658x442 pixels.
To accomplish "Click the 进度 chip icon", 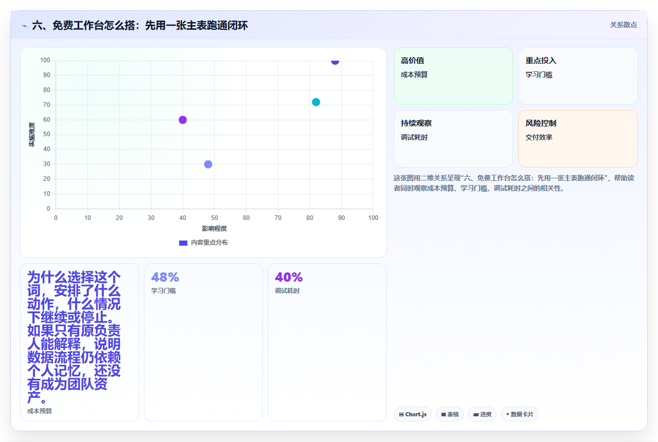I will pyautogui.click(x=476, y=414).
